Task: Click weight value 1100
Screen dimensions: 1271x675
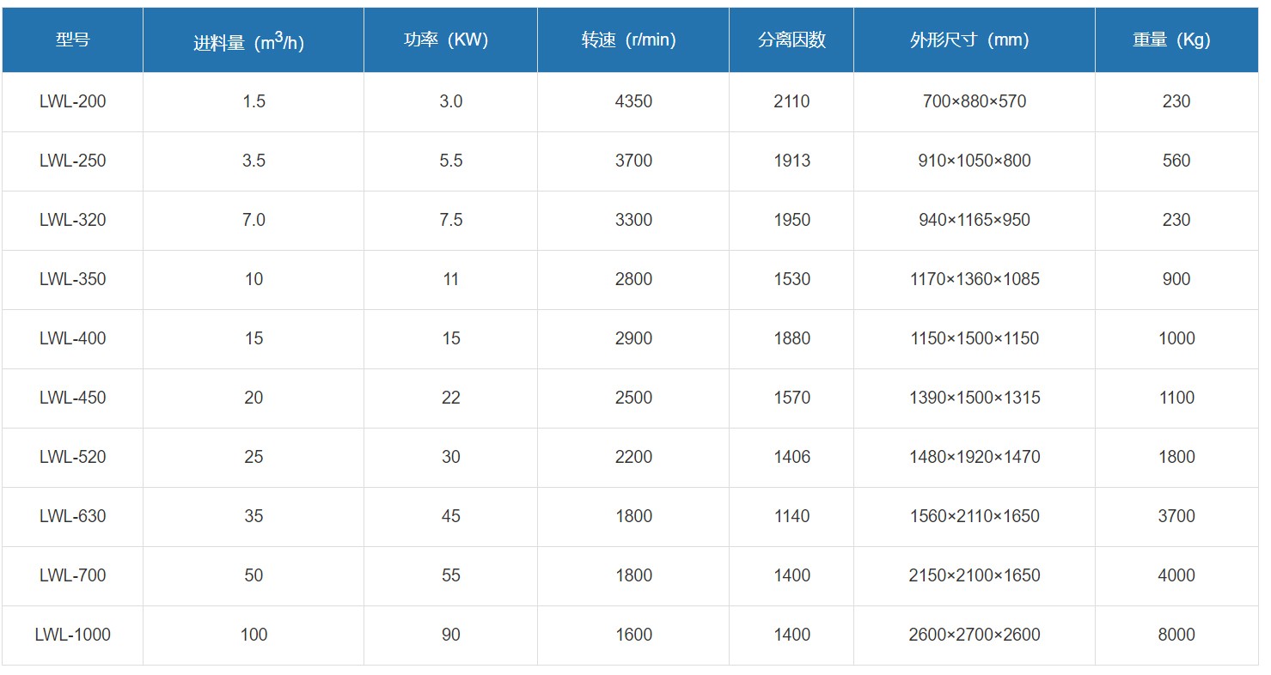Action: pos(1176,398)
